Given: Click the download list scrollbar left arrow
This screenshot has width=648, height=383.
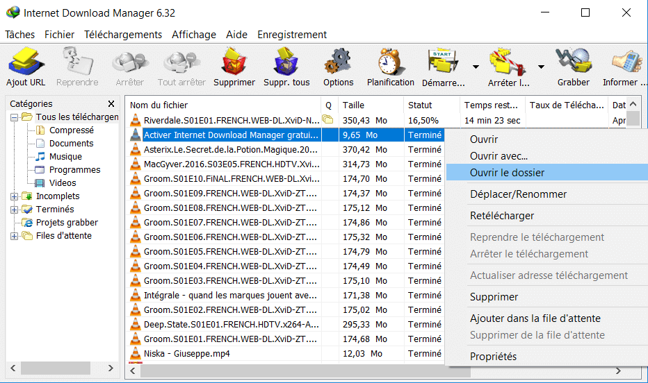Looking at the screenshot, I should click(x=133, y=371).
